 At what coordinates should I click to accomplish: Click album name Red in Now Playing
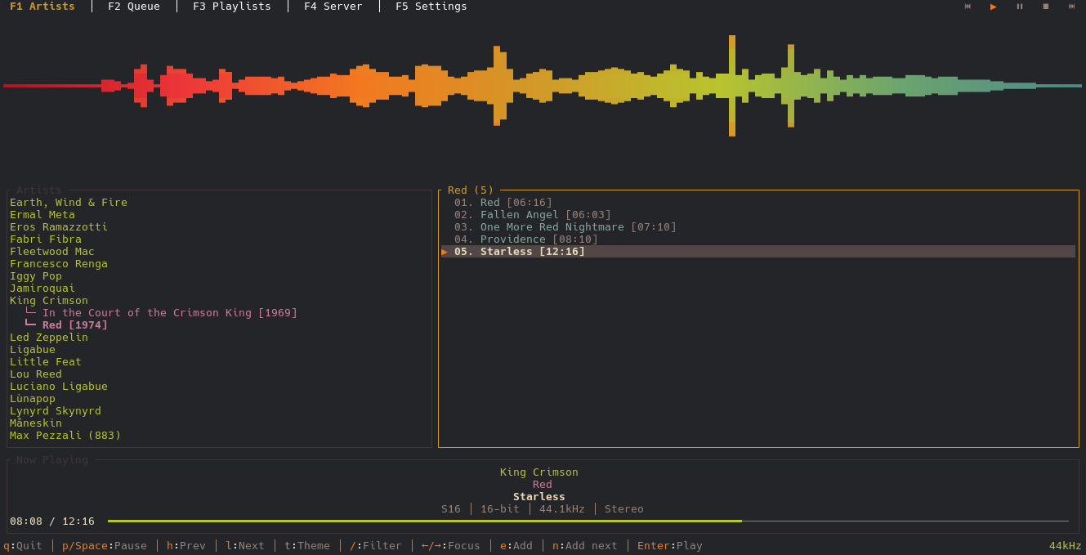(x=543, y=485)
